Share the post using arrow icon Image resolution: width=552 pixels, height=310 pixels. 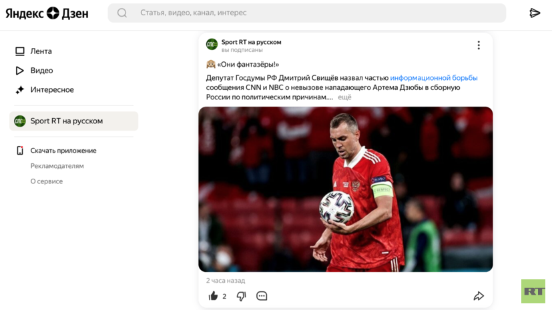479,296
